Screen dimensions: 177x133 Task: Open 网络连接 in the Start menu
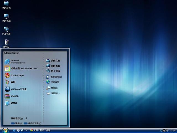coord(55,82)
